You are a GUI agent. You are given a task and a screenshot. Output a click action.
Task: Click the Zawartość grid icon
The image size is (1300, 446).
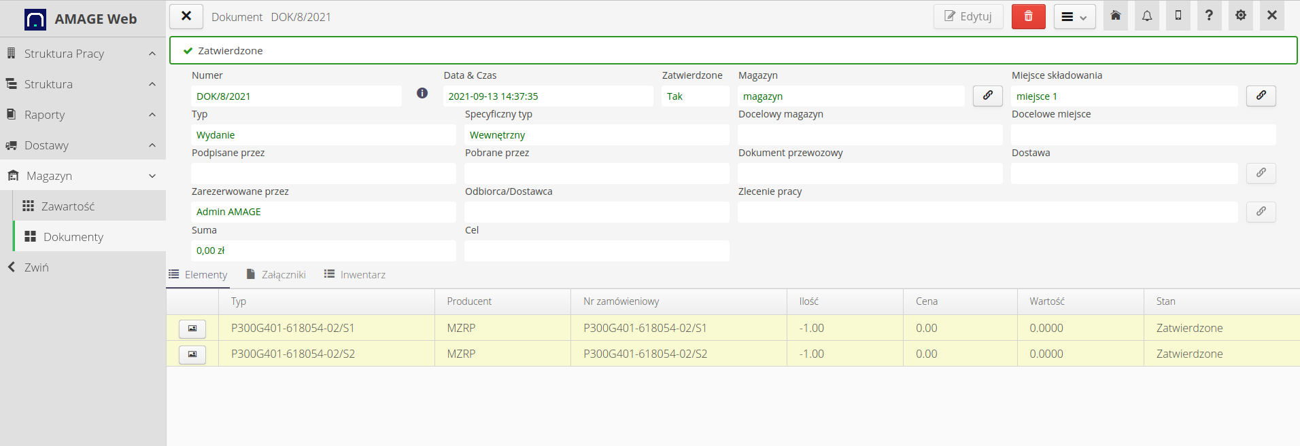(28, 206)
